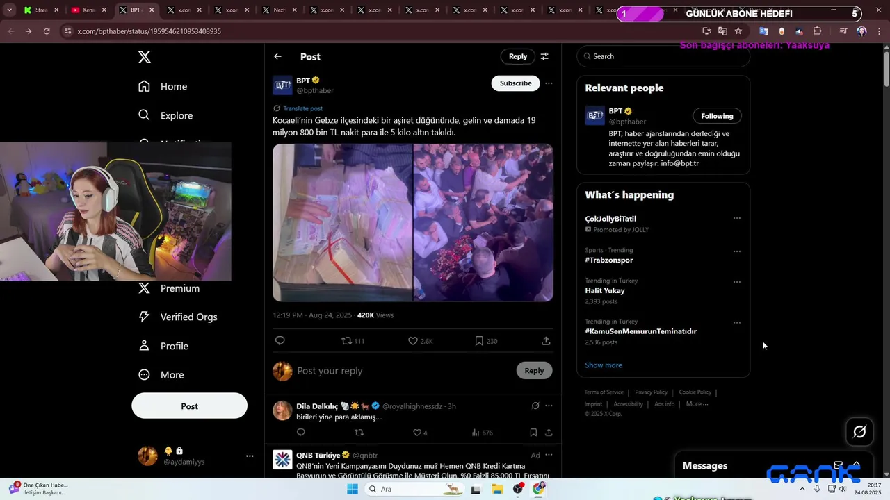Image resolution: width=890 pixels, height=500 pixels.
Task: Open Chrome extensions puzzle icon
Action: (x=817, y=31)
